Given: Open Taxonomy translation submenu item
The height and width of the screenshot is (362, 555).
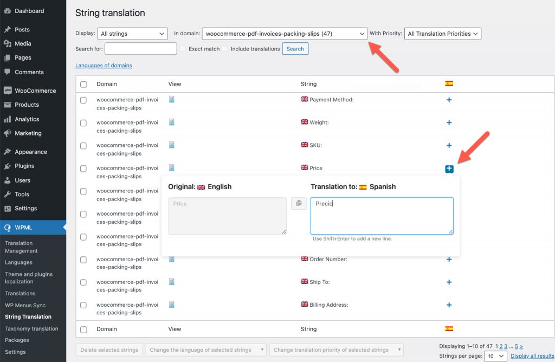Looking at the screenshot, I should (31, 328).
